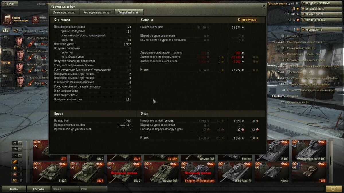
Task: Select the Pz.Kpfw. IV Schmalturm tank
Action: (198, 172)
